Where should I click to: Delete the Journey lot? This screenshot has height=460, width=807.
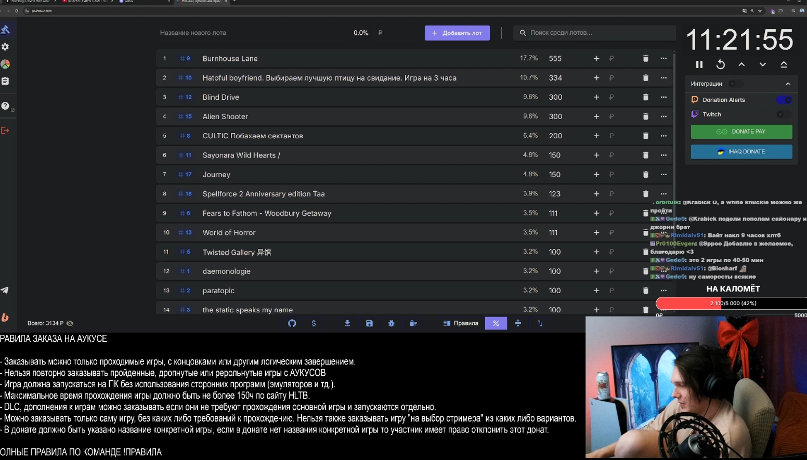[646, 175]
